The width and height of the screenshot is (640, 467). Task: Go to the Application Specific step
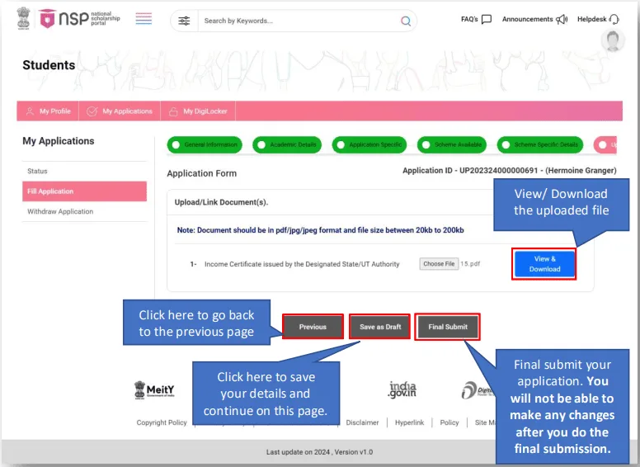point(369,144)
